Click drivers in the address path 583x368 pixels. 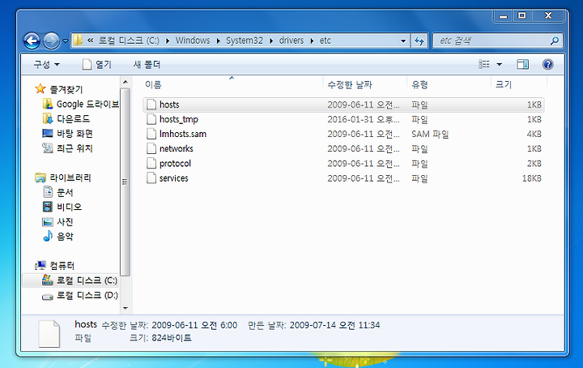(291, 41)
